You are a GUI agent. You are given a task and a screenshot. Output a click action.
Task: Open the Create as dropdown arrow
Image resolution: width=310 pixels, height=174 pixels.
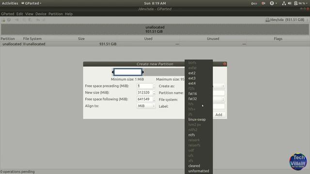coord(223,86)
